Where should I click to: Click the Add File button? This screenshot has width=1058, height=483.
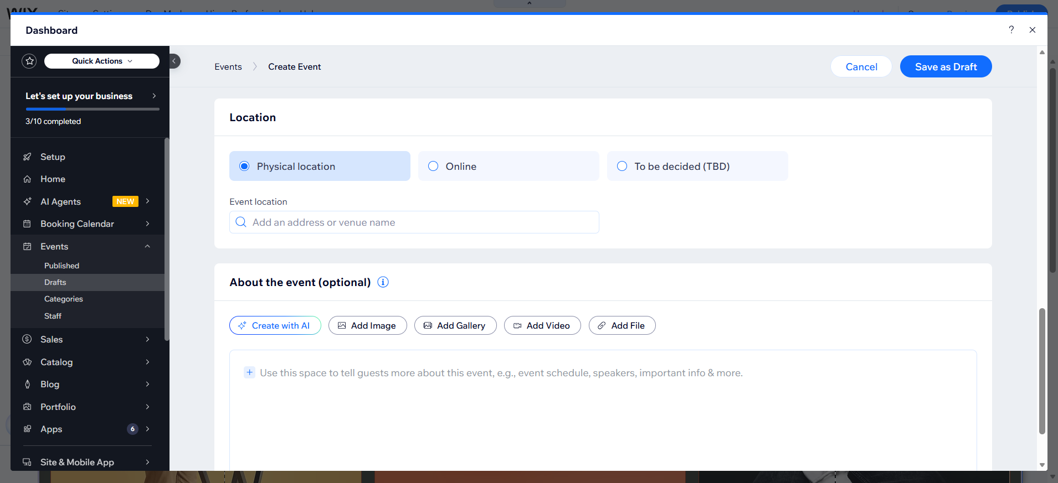point(622,325)
